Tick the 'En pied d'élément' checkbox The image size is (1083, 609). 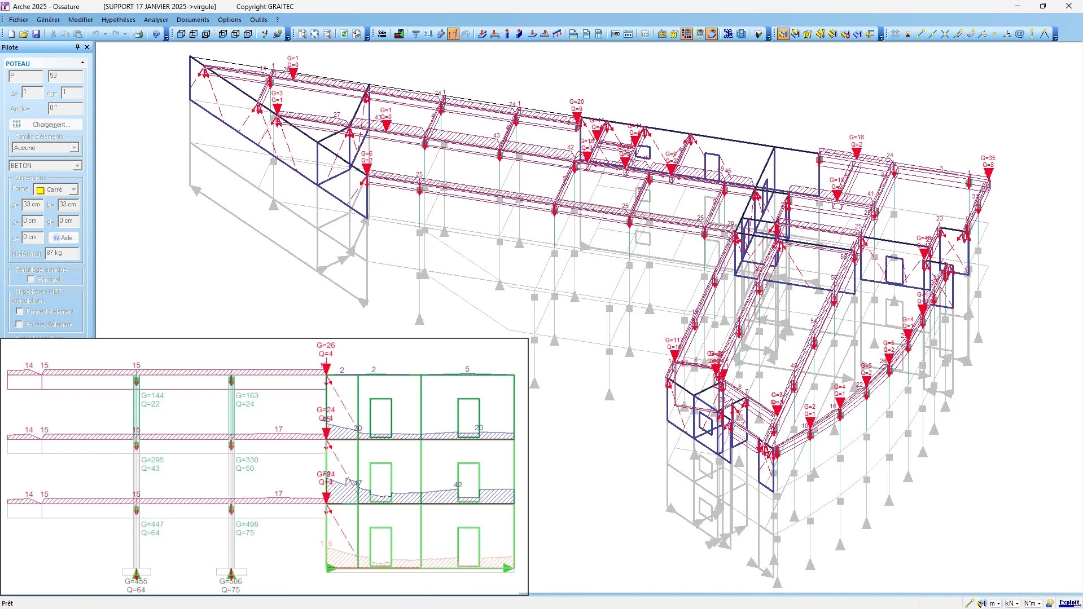pos(20,311)
